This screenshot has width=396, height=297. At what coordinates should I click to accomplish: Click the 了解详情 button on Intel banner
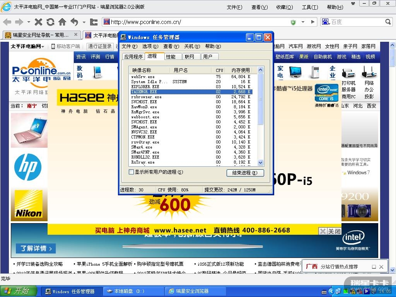36,249
